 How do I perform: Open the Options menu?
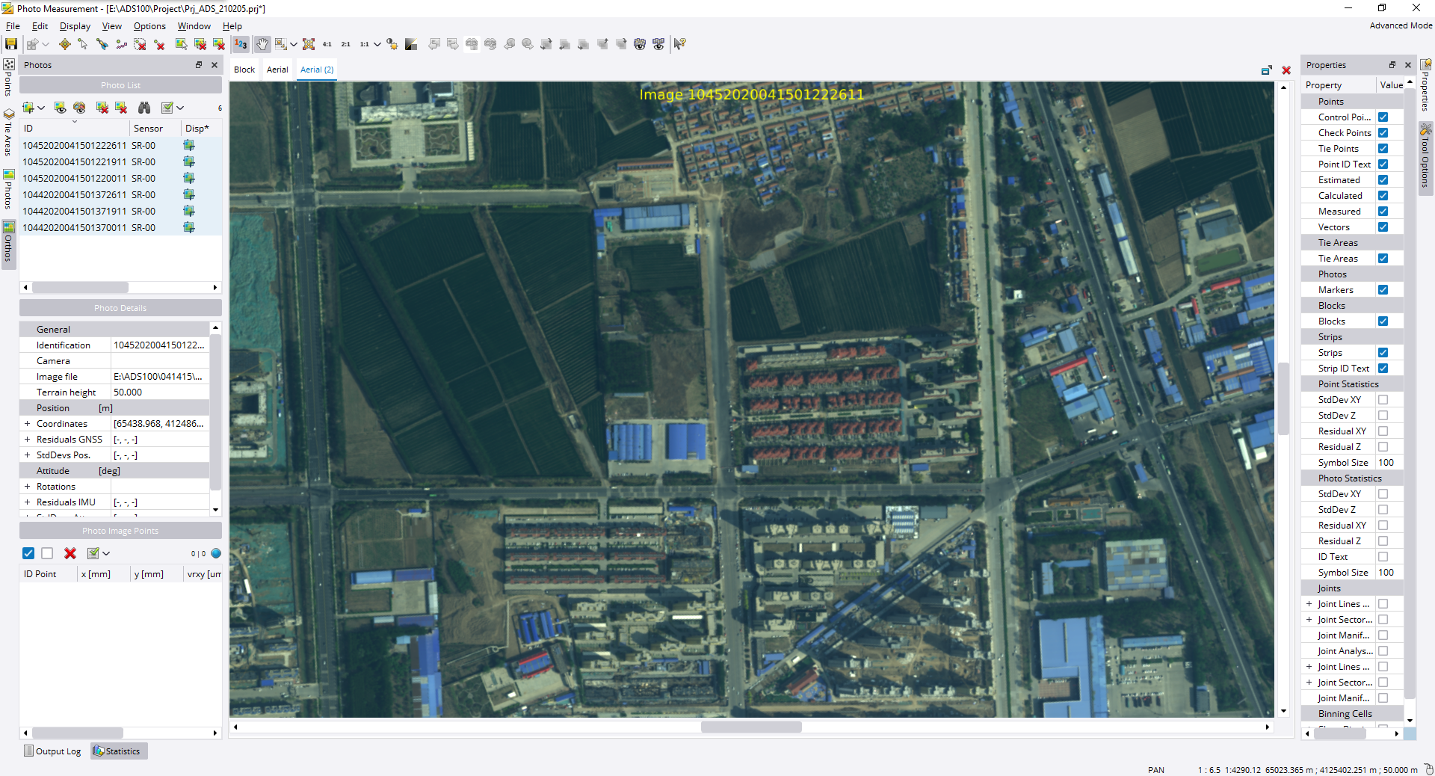coord(149,26)
